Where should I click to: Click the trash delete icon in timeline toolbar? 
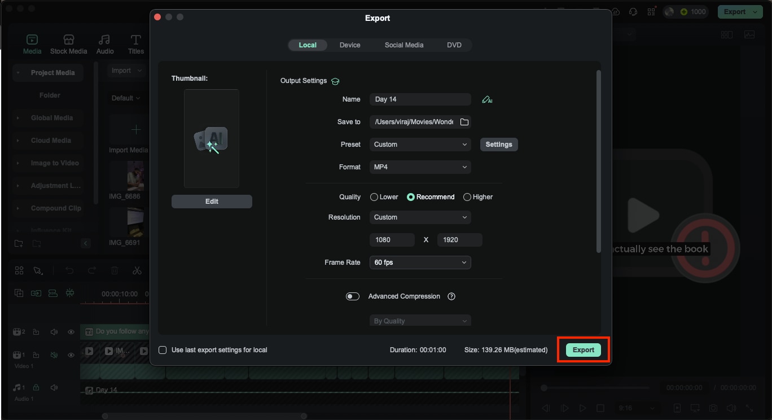point(115,271)
